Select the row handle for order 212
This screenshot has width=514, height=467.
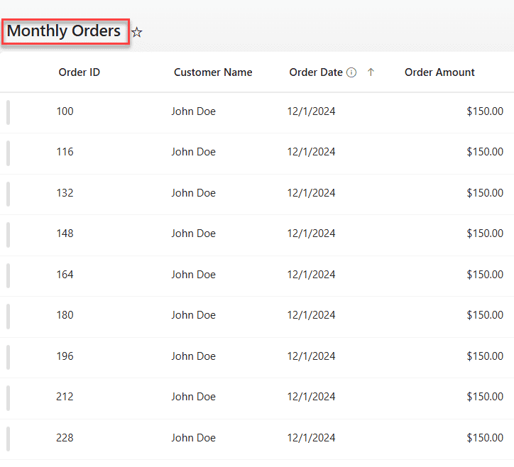9,398
